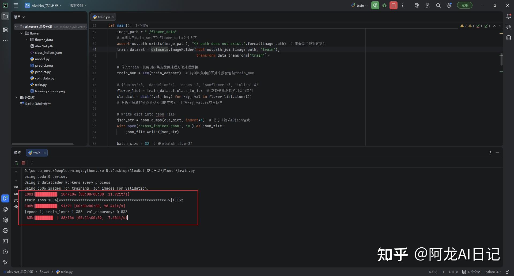Image resolution: width=514 pixels, height=276 pixels.
Task: Open the 项目 view dropdown
Action: click(19, 17)
